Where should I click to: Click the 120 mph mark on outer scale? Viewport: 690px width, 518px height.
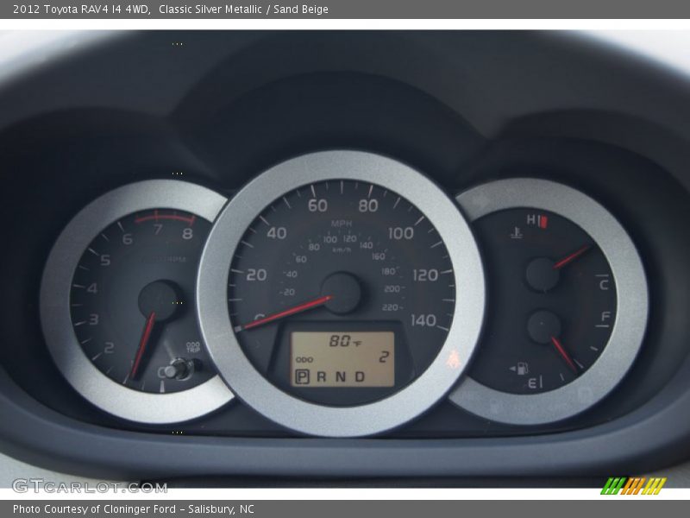click(x=425, y=275)
